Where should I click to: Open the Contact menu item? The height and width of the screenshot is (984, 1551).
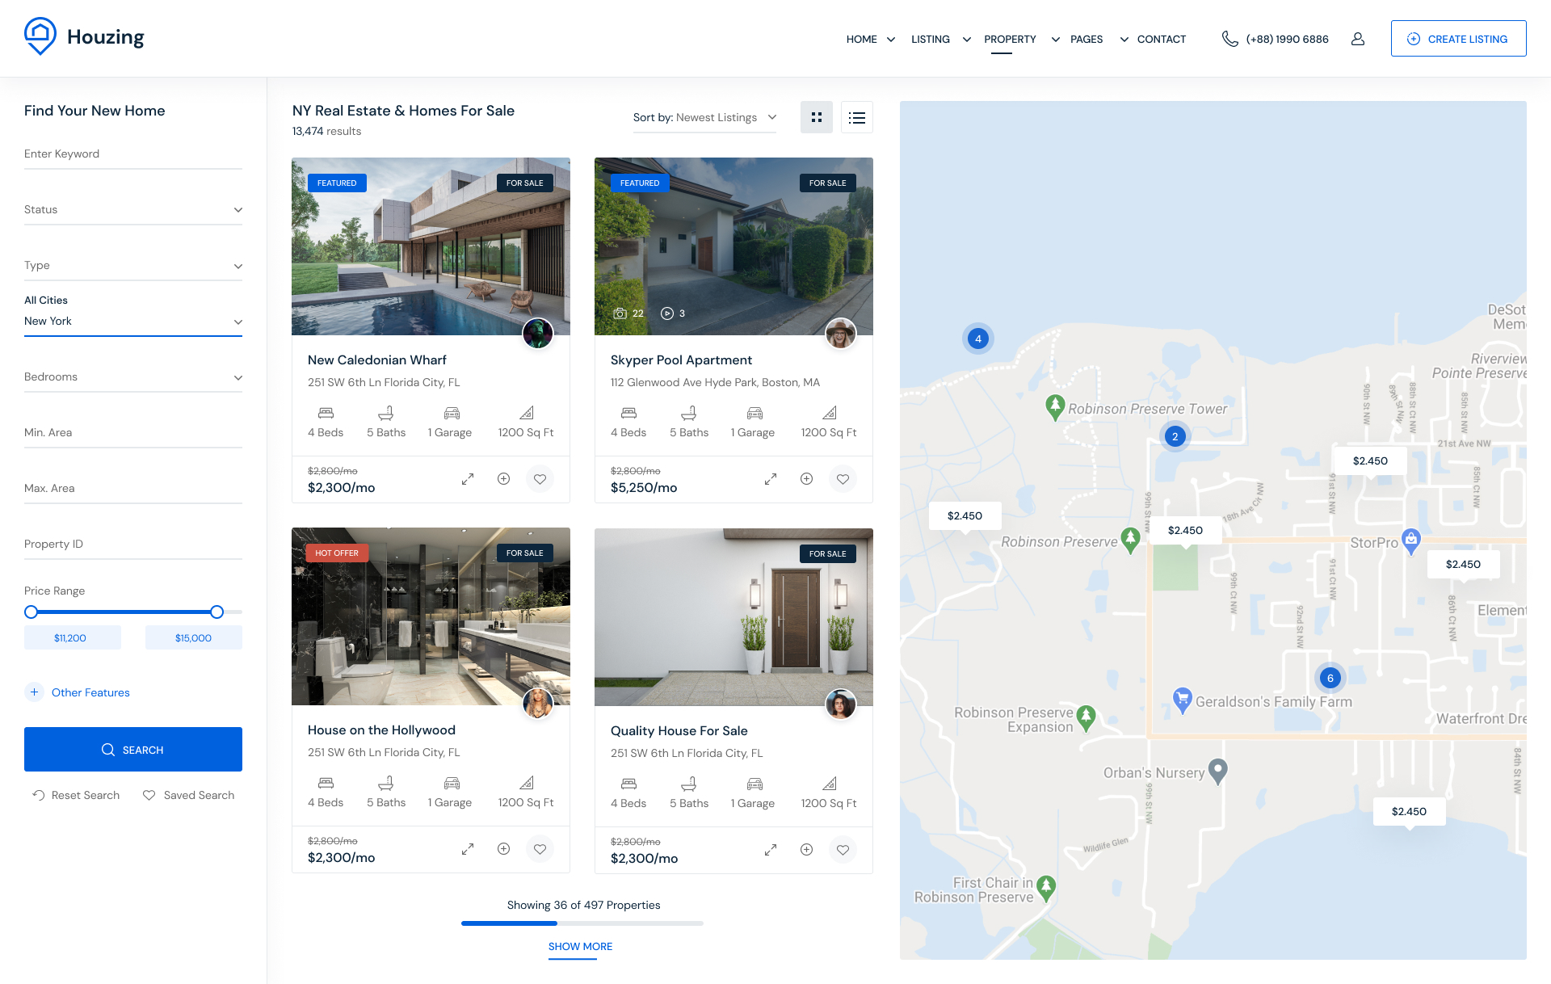coord(1161,39)
